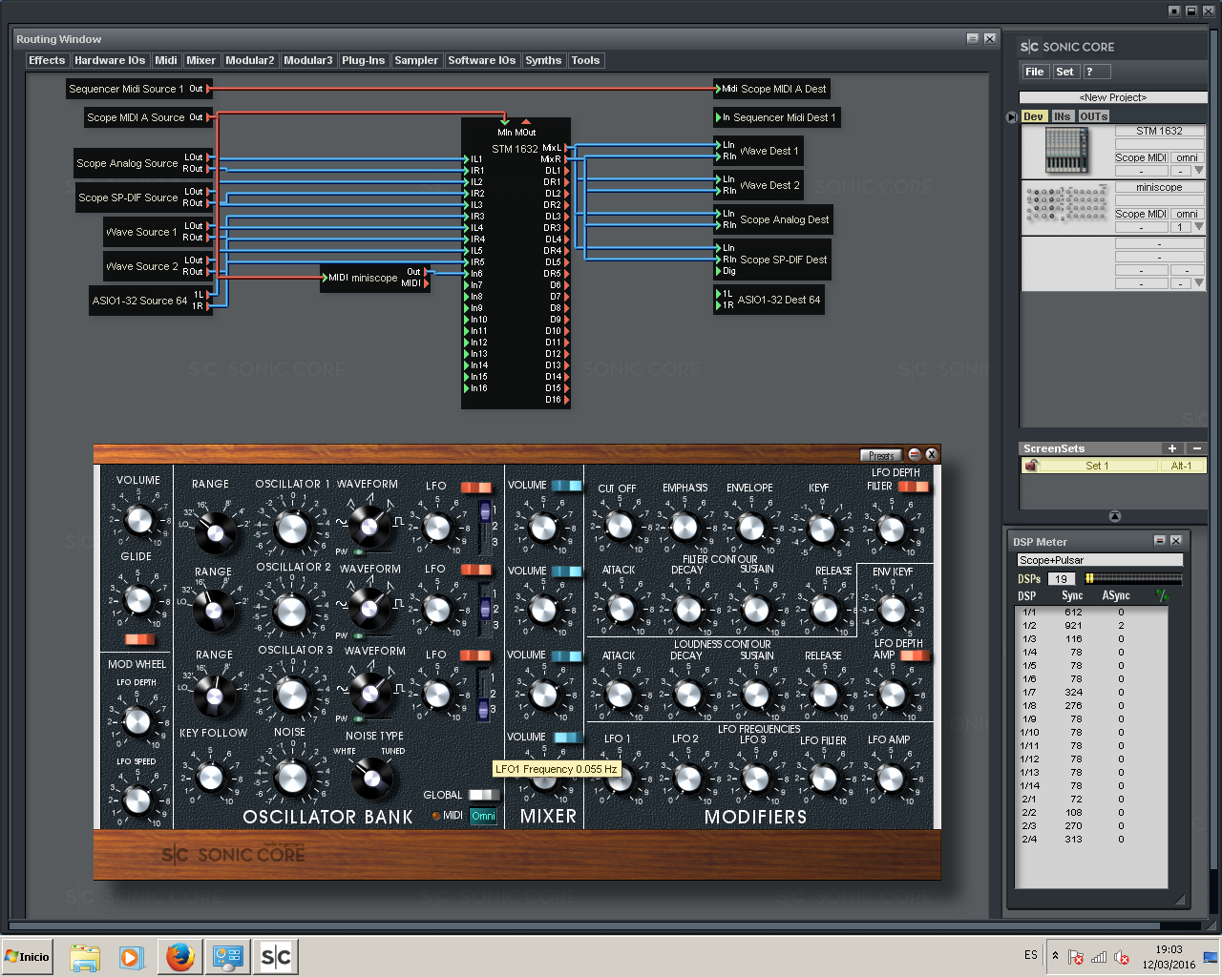
Task: Click the Cut Off filter knob
Action: pos(619,525)
